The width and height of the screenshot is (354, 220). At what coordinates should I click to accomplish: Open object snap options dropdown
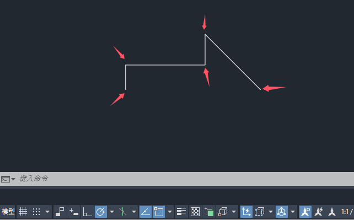(170, 212)
